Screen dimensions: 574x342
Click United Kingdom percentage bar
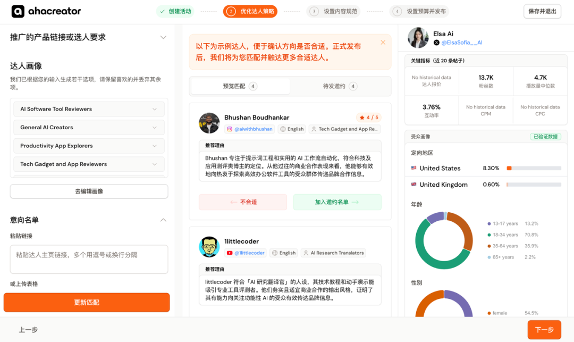534,185
